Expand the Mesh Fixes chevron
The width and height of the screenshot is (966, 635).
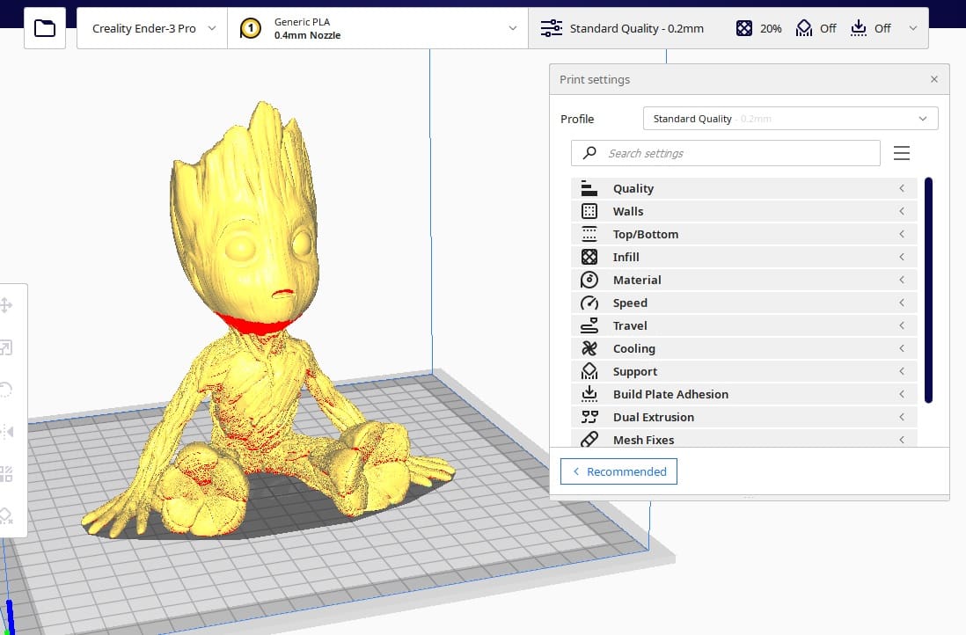tap(901, 440)
